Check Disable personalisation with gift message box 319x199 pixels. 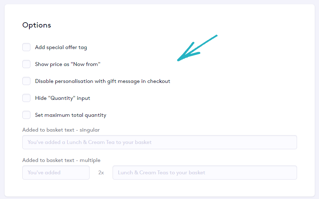27,81
